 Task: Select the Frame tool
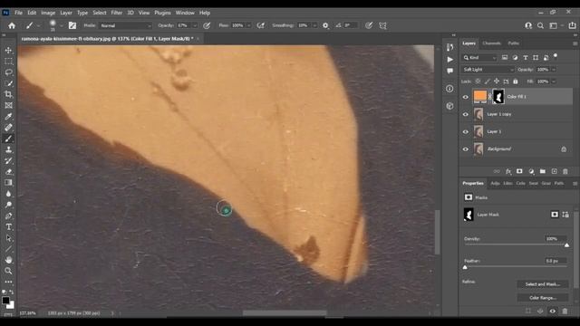click(8, 105)
